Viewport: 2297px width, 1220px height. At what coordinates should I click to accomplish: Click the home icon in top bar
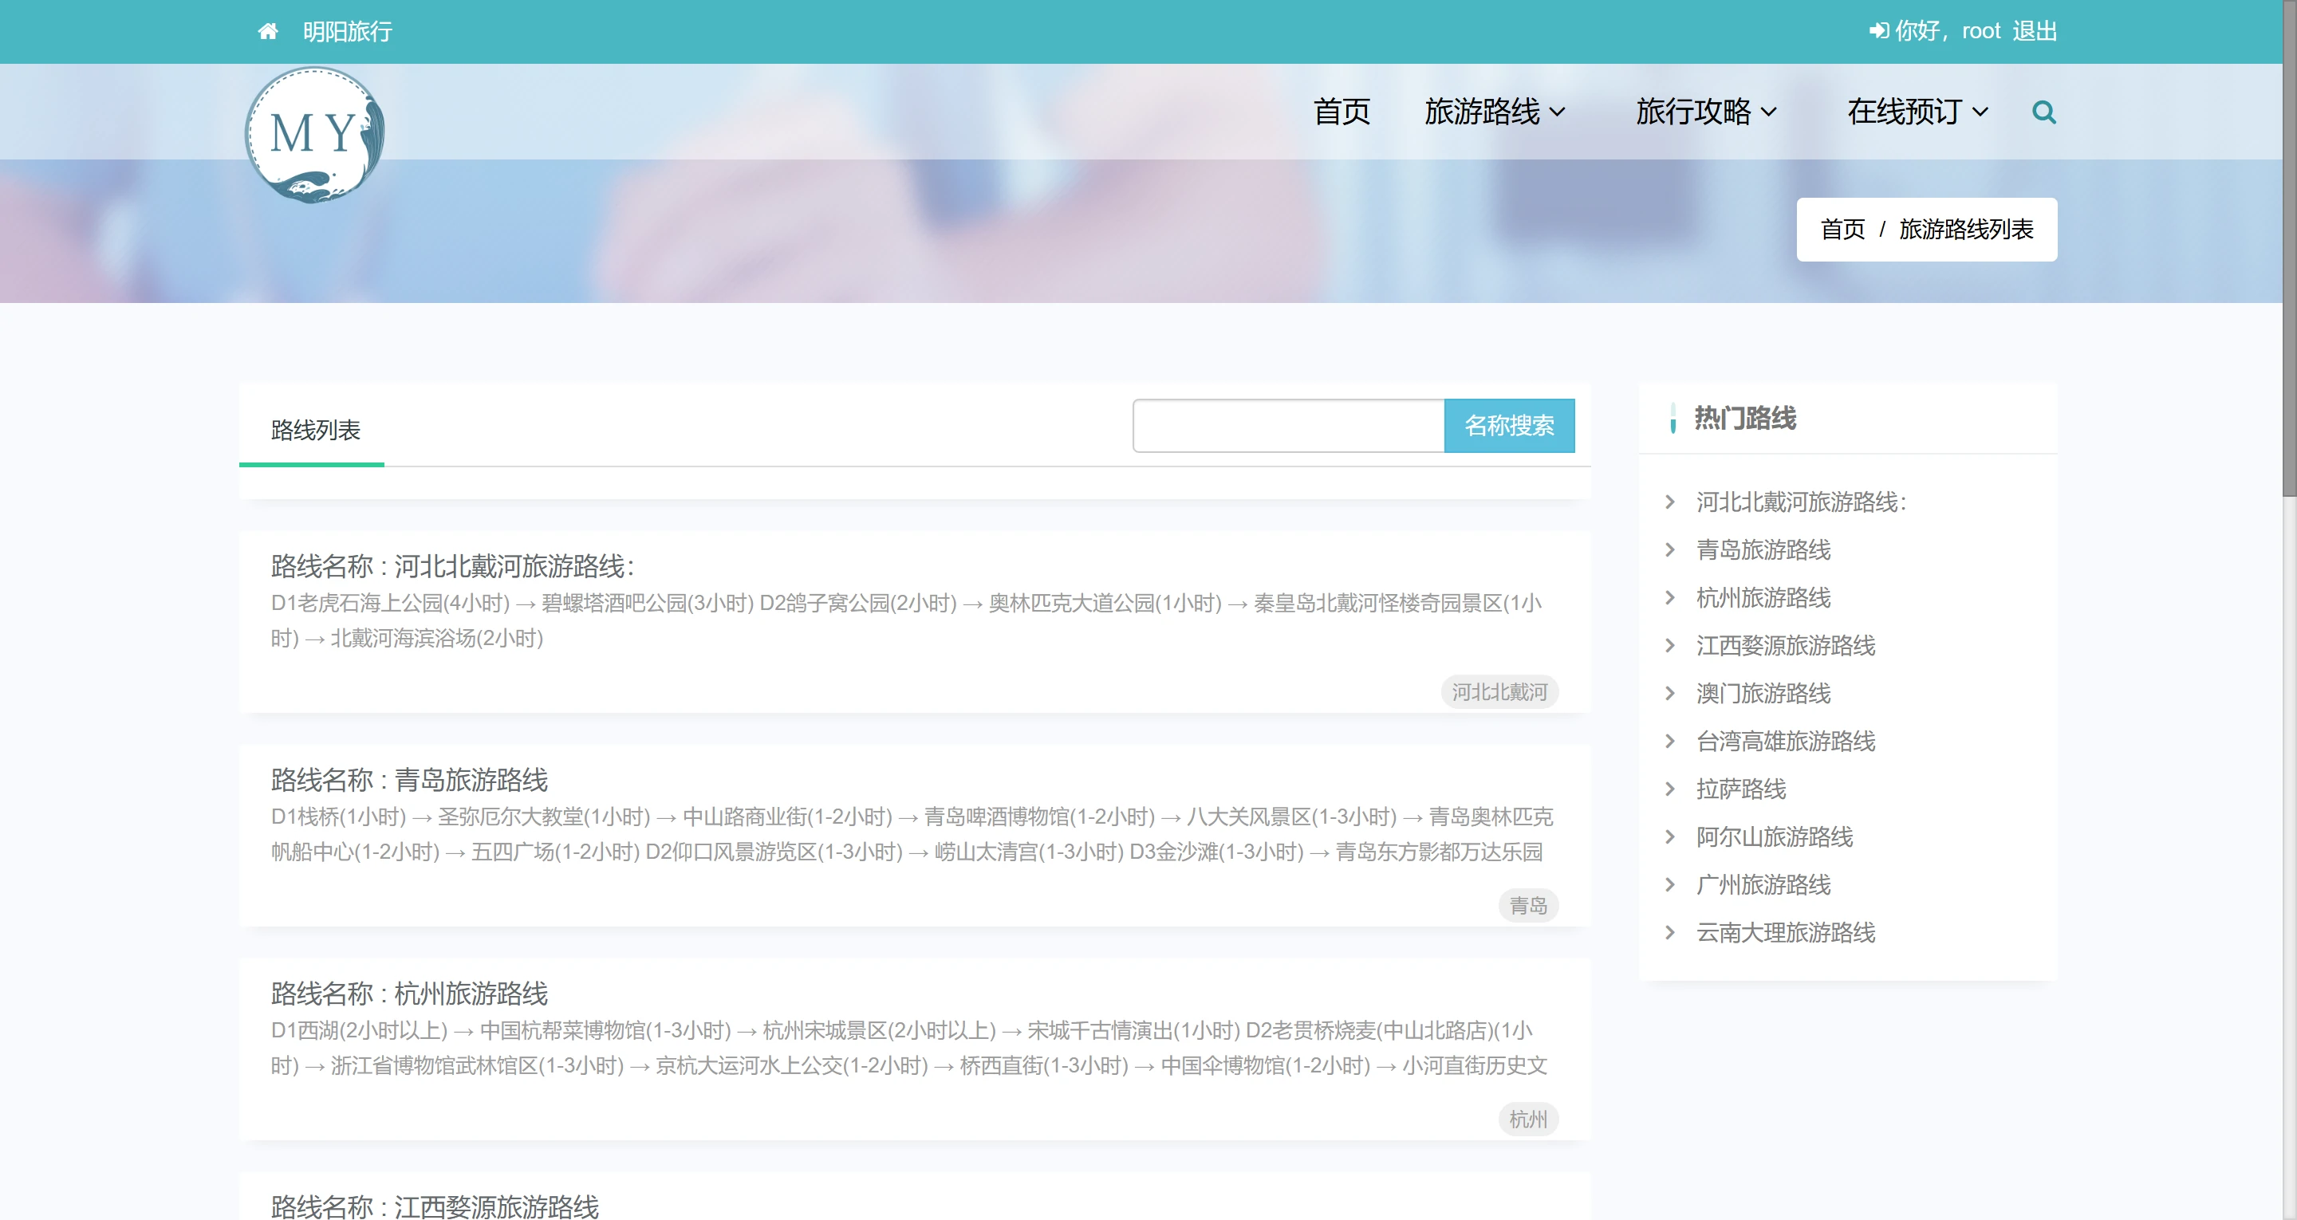(267, 32)
